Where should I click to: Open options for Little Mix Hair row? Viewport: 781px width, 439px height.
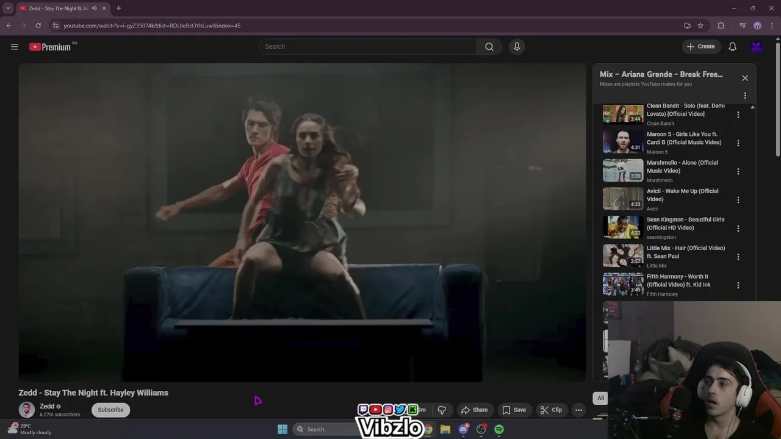click(738, 257)
